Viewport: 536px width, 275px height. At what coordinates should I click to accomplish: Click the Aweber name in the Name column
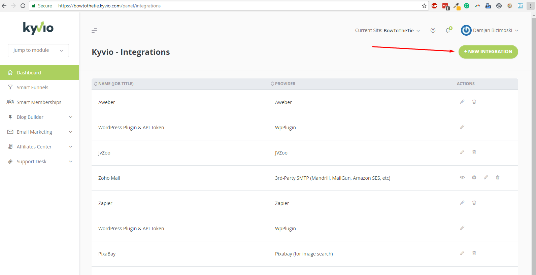pos(107,102)
